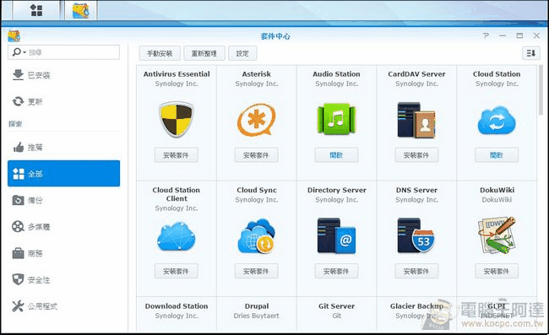549x335 pixels.
Task: Click the DNS Server 53 icon
Action: coord(416,235)
